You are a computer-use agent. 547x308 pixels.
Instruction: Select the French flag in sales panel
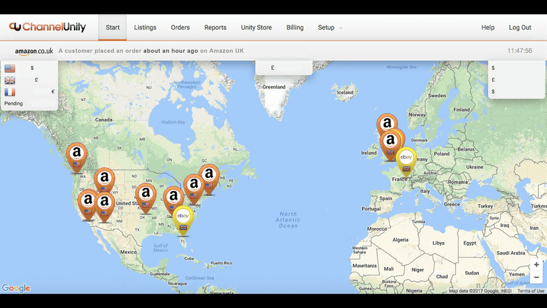tap(10, 92)
